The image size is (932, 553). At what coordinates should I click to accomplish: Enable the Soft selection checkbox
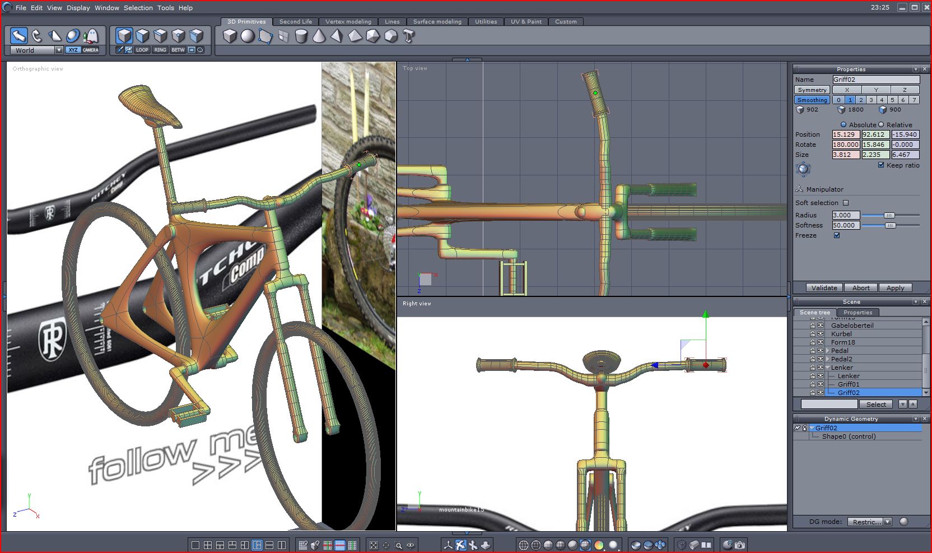pos(846,203)
